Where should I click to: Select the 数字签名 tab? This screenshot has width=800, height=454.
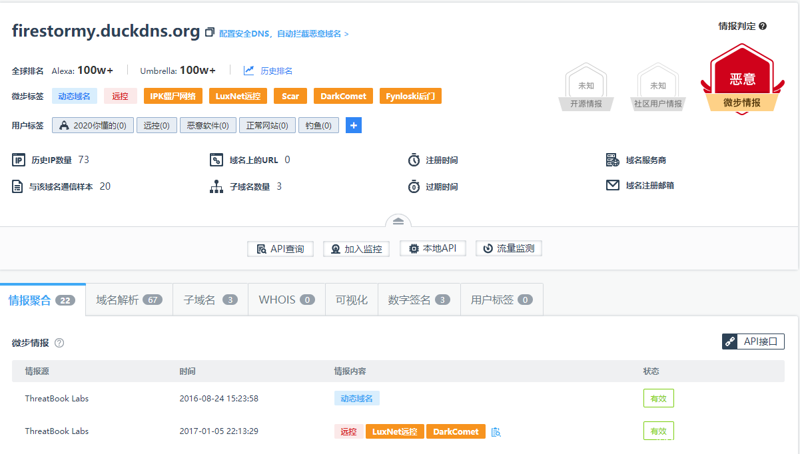click(x=418, y=300)
